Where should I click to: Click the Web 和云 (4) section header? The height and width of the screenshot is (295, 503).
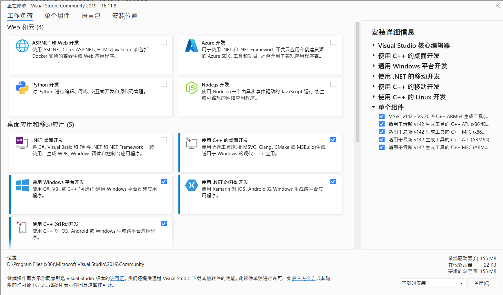tap(25, 27)
